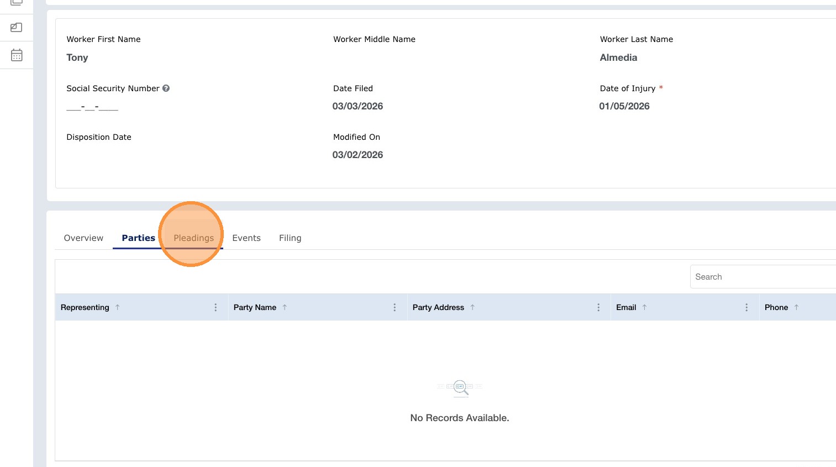
Task: Click Modified On value 03/02/2026
Action: point(357,155)
